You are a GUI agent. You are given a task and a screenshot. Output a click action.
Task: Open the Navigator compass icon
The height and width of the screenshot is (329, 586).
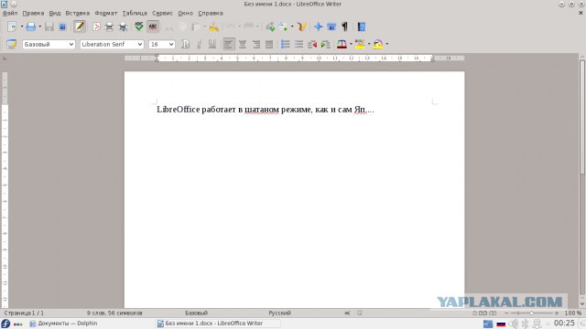point(318,27)
